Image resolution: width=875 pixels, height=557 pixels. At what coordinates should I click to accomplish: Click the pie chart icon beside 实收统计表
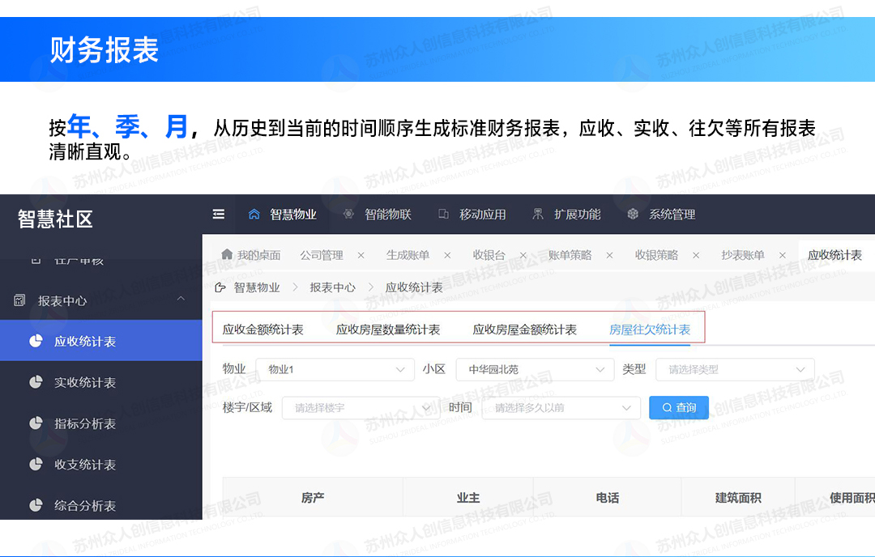pyautogui.click(x=36, y=382)
